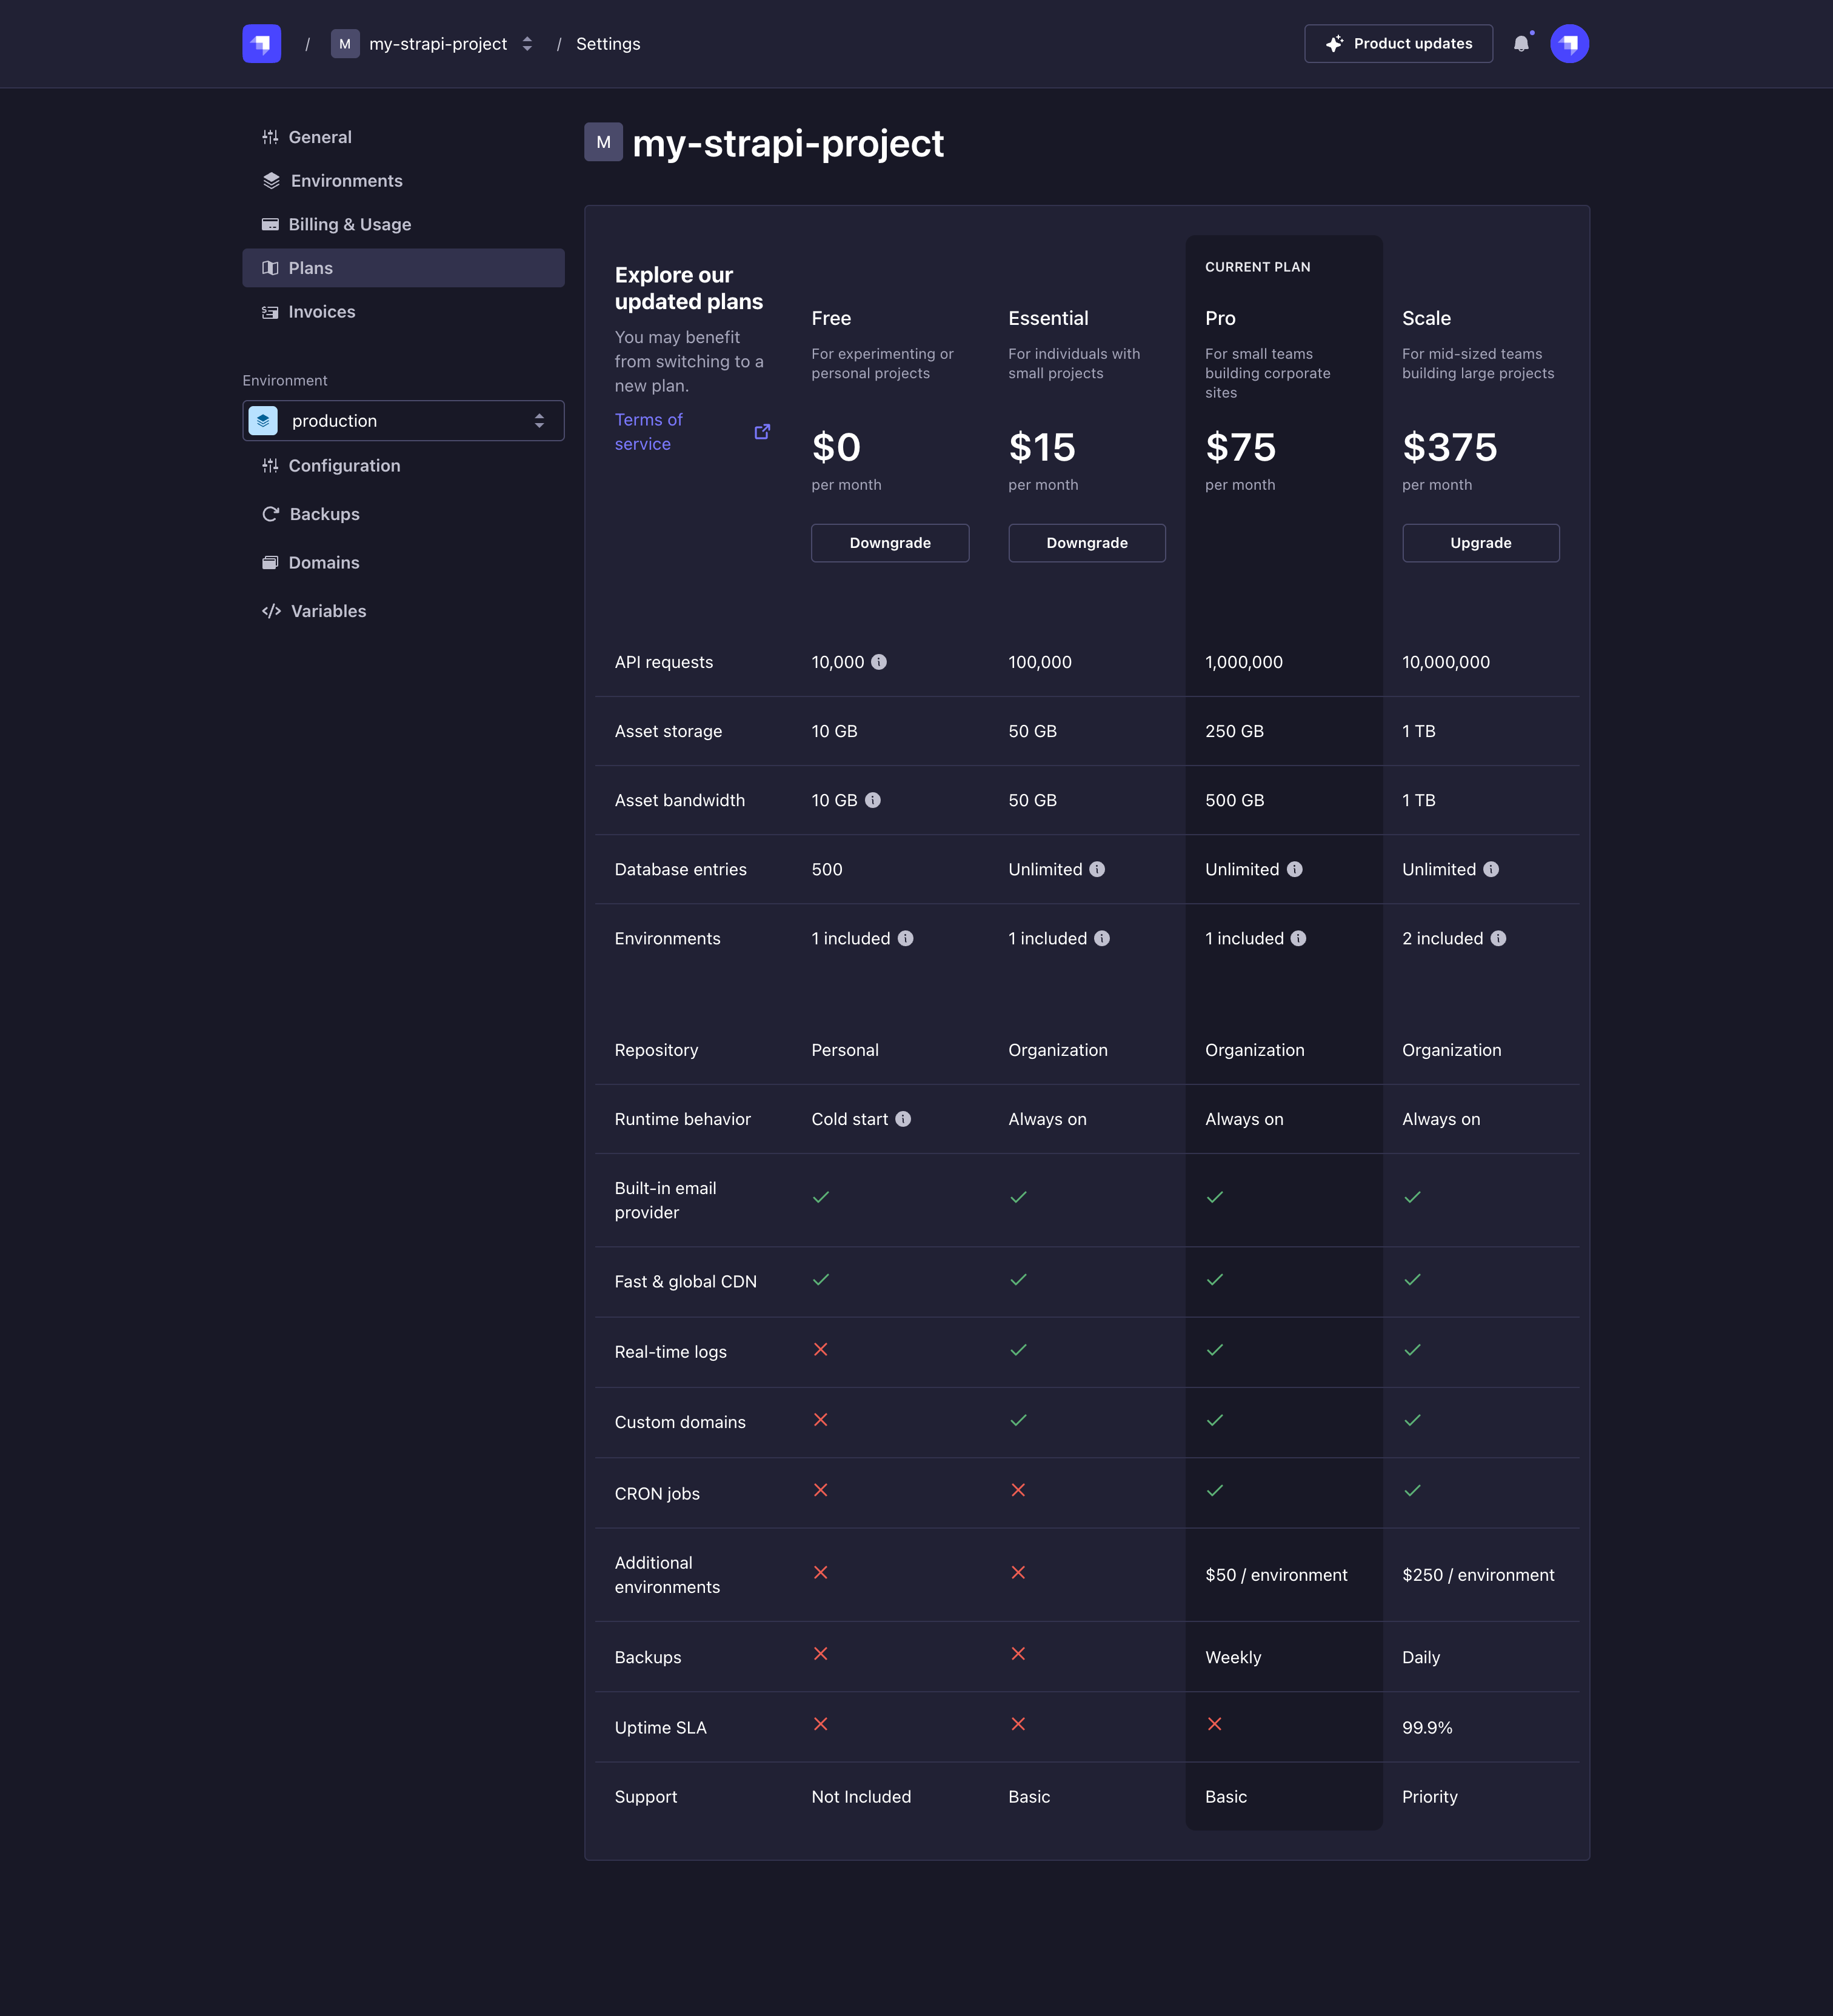
Task: Open the notifications bell
Action: (x=1521, y=44)
